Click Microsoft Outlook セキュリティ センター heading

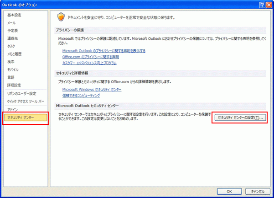coord(87,106)
